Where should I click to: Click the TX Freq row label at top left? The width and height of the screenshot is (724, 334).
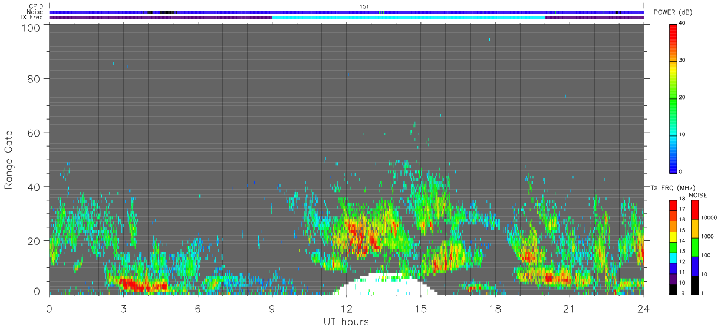[x=31, y=18]
